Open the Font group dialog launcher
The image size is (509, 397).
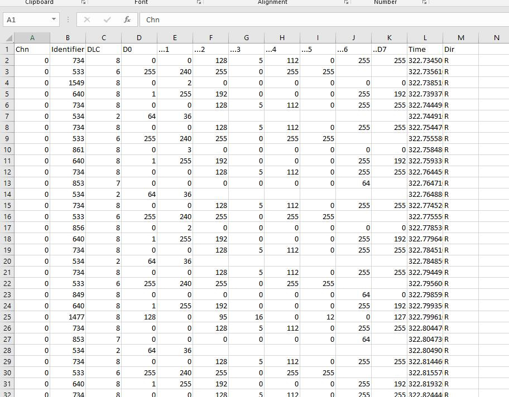click(199, 2)
